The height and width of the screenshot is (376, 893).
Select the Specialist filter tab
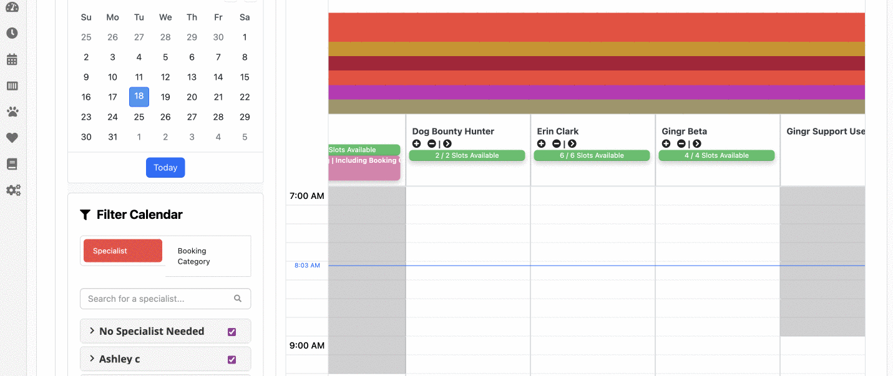[x=123, y=251]
